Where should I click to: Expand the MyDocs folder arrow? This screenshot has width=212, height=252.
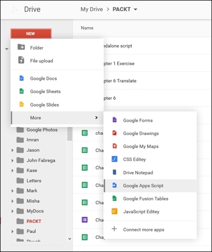pyautogui.click(x=13, y=211)
